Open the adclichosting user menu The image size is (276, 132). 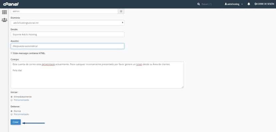pyautogui.click(x=233, y=4)
